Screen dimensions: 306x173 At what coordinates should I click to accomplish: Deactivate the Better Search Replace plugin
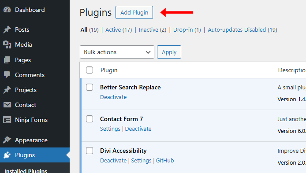click(x=113, y=97)
